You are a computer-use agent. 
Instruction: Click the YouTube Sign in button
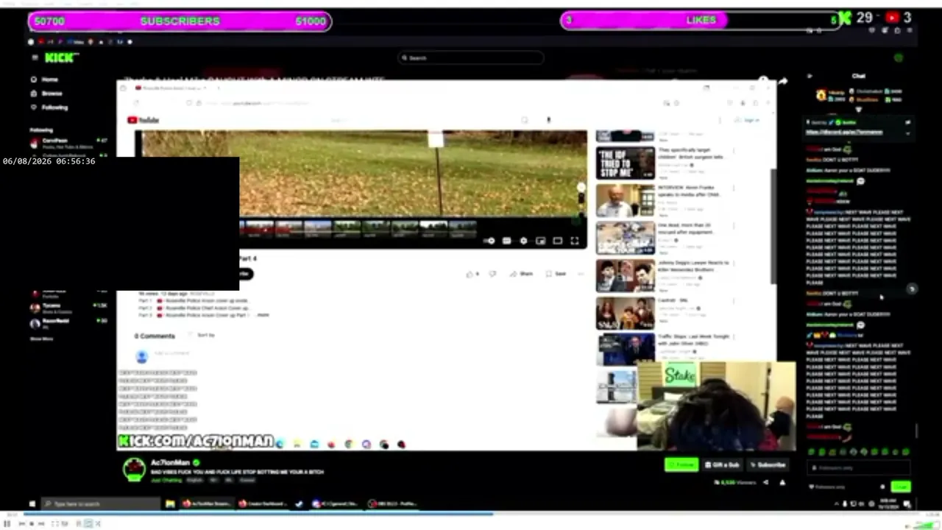748,120
